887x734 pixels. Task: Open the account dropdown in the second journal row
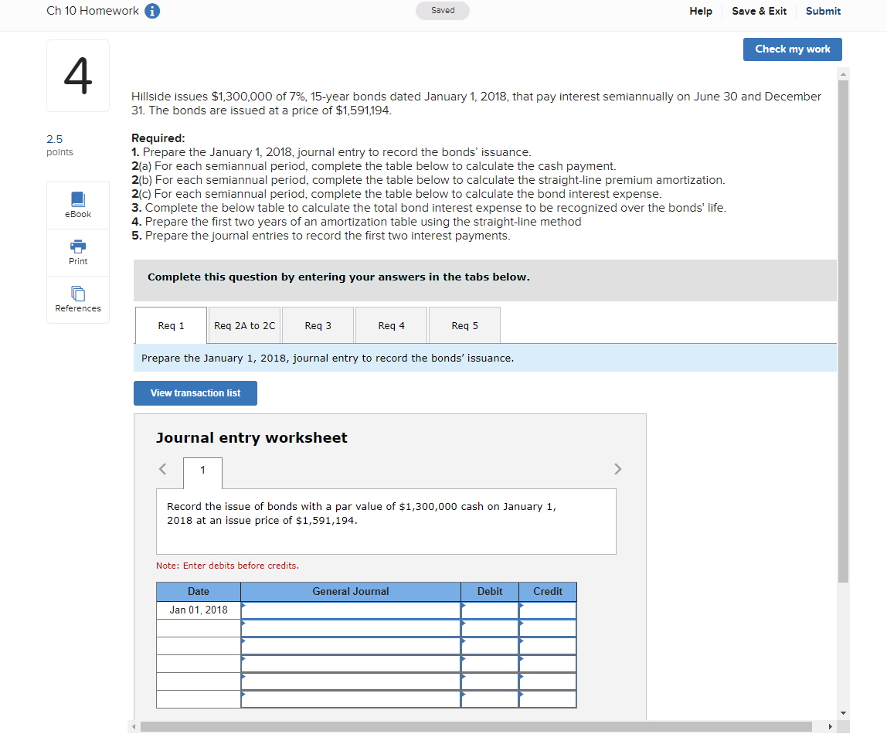click(349, 627)
